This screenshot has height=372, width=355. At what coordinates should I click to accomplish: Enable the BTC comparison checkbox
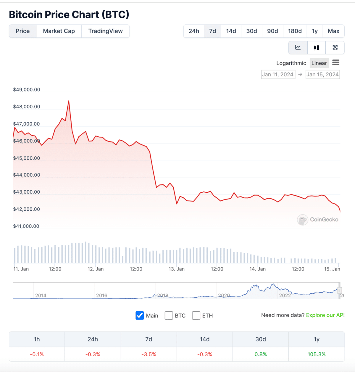point(169,315)
